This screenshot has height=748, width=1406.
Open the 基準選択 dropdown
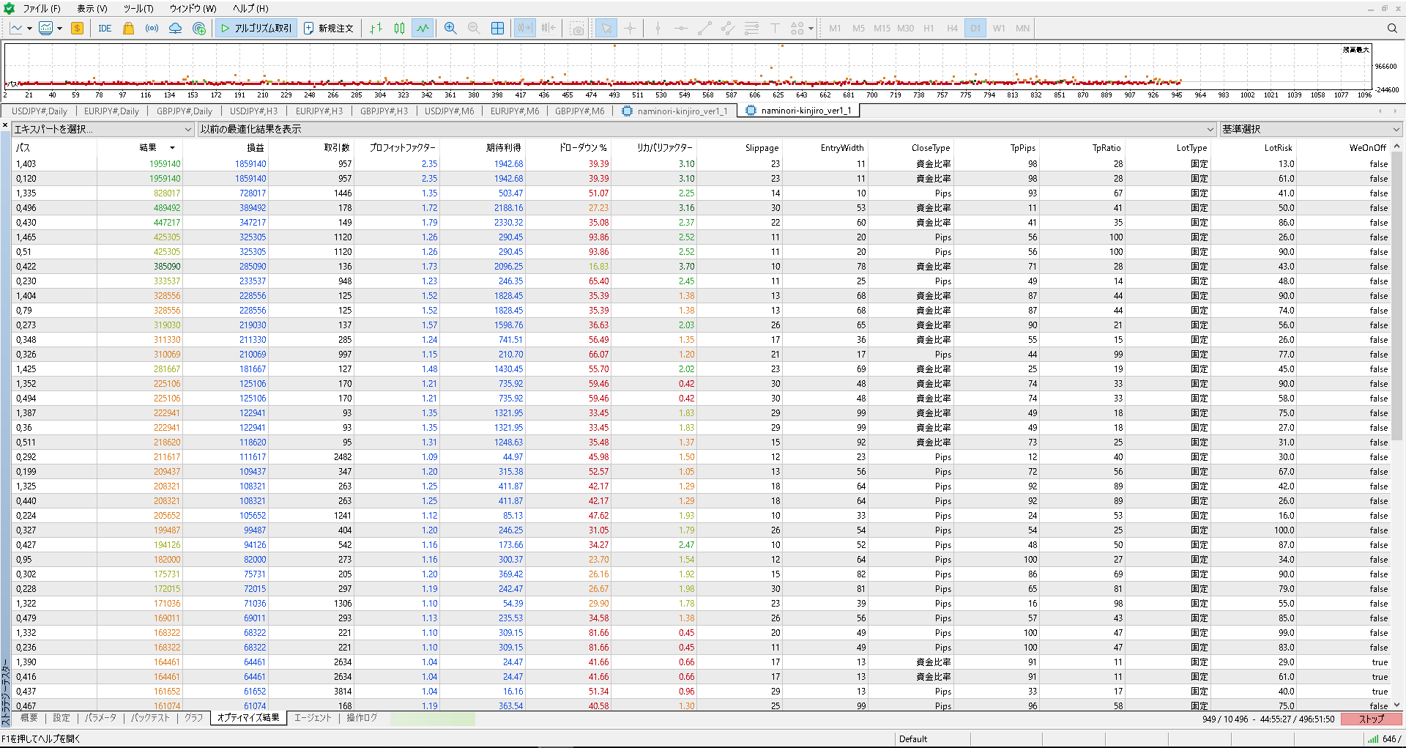coord(1311,129)
